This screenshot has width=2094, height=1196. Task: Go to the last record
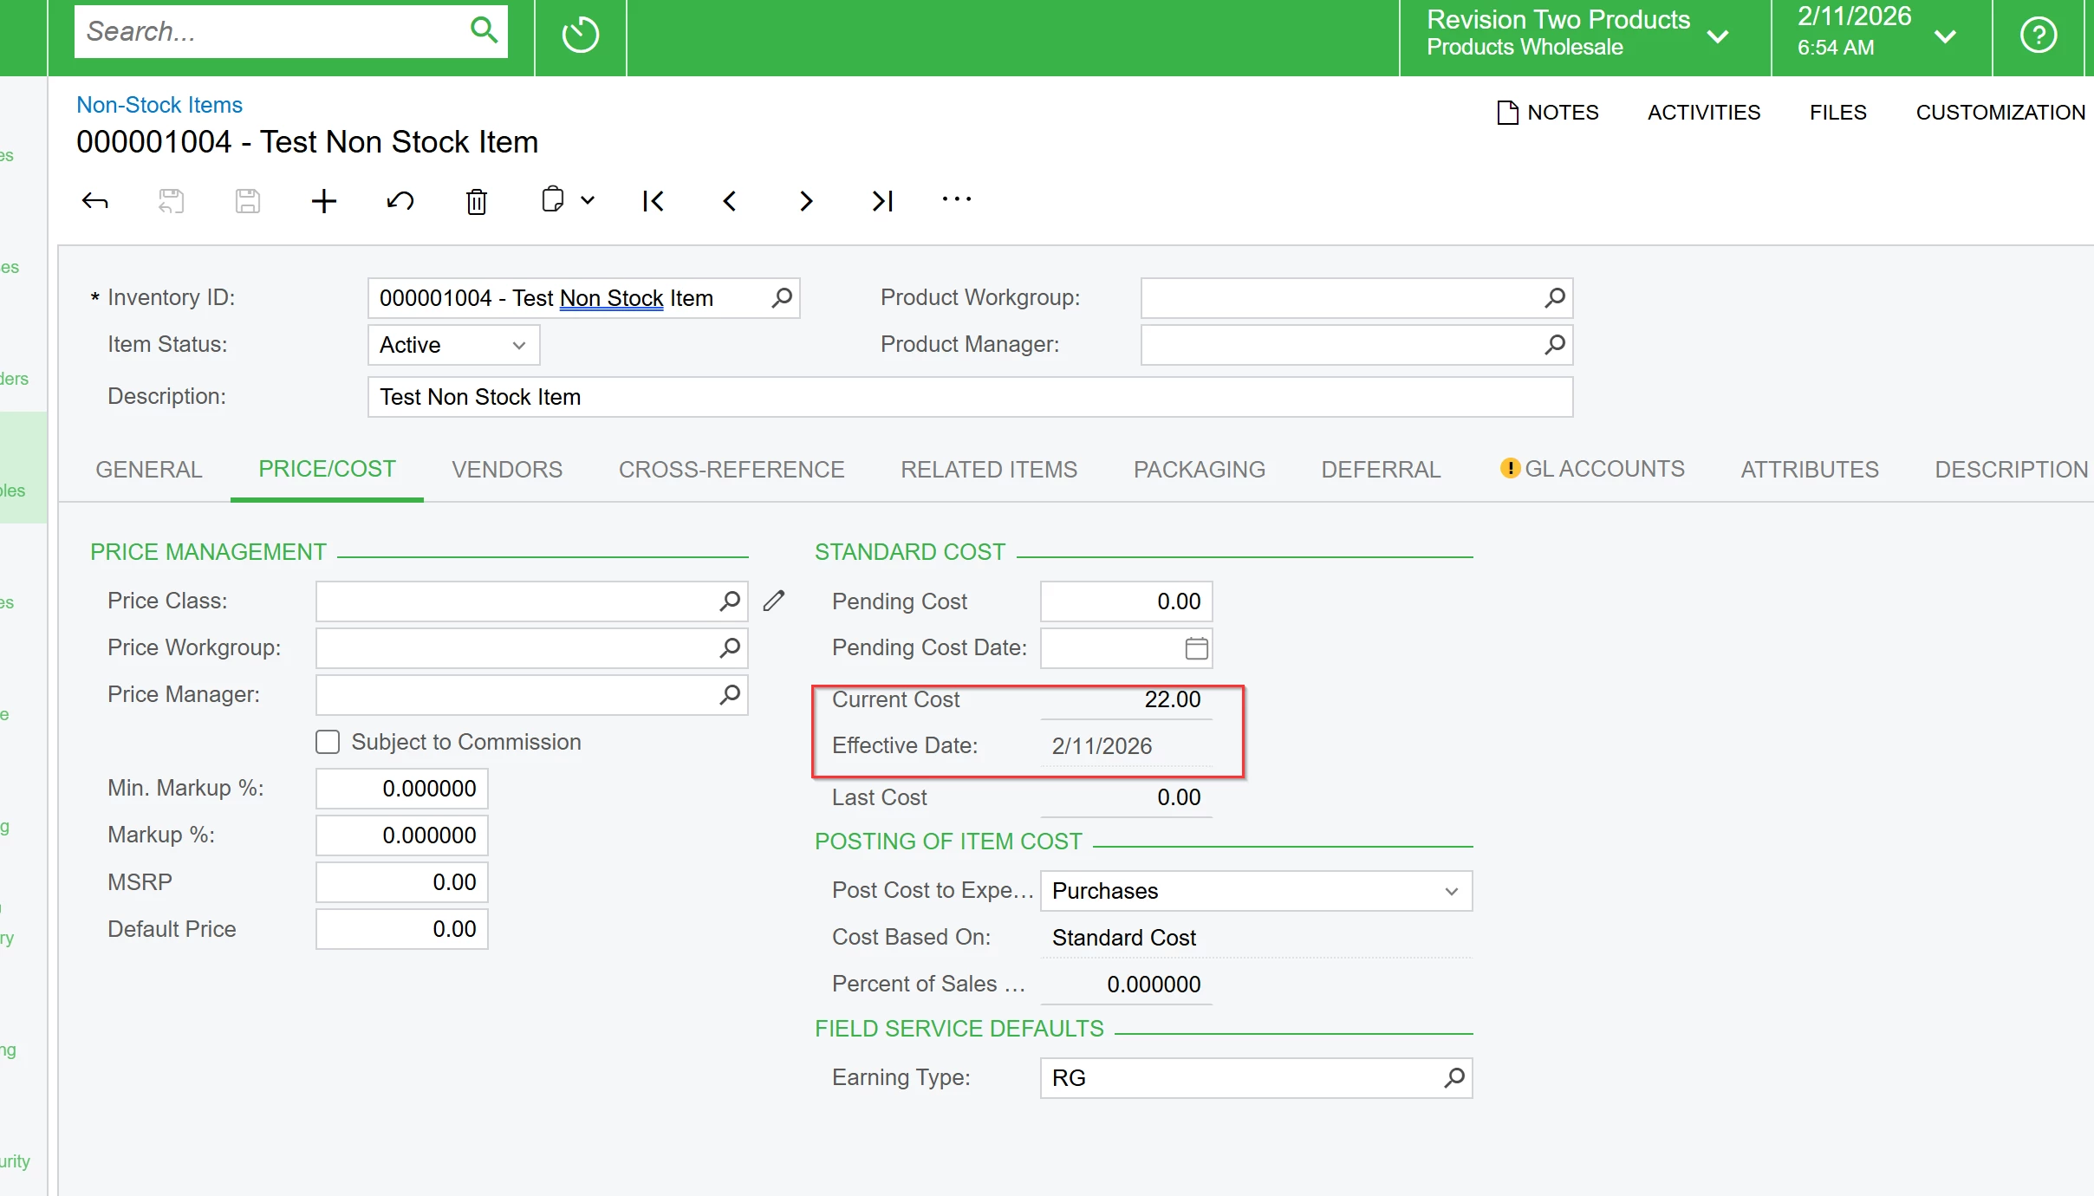click(881, 201)
